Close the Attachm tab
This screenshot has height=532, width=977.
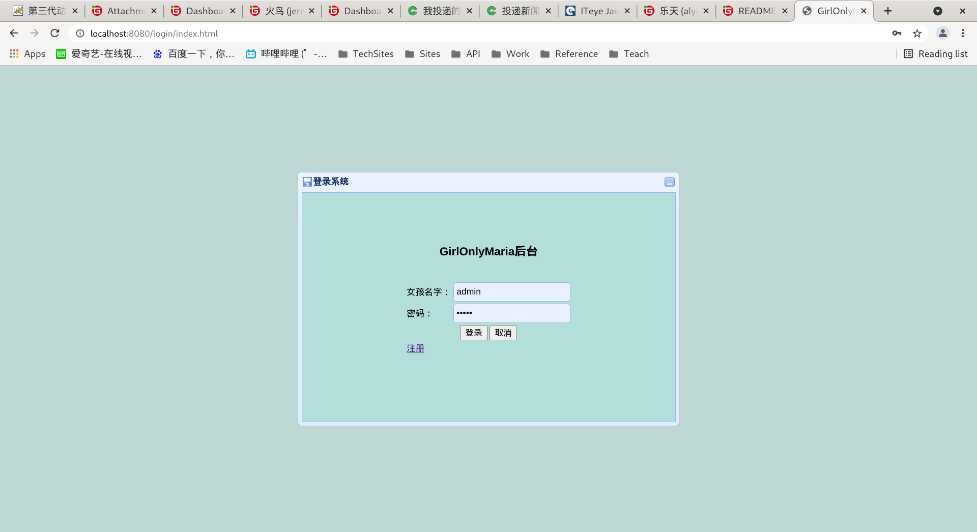point(154,11)
